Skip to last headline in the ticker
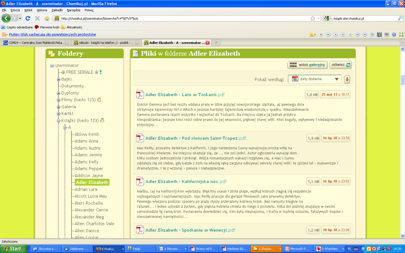Screen dimensions: 405x253 pos(365,35)
